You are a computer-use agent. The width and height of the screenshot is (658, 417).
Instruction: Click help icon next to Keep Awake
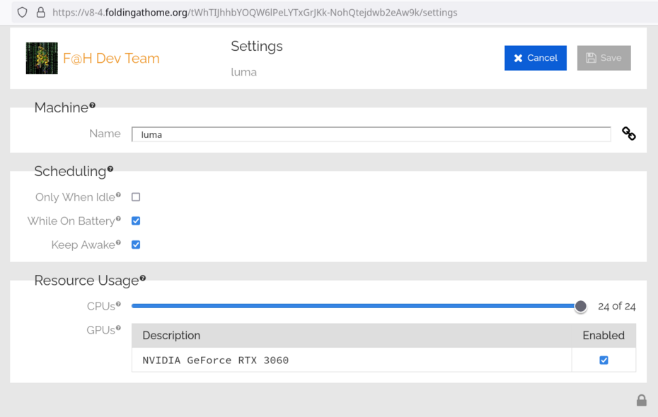[x=118, y=242]
